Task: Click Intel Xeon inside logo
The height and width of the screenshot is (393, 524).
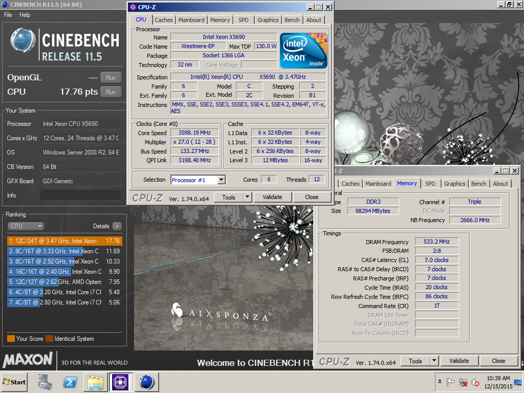Action: [x=303, y=51]
